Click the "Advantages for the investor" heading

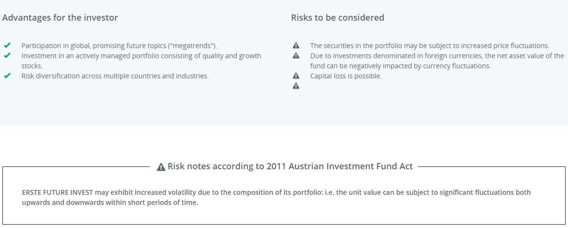click(60, 18)
